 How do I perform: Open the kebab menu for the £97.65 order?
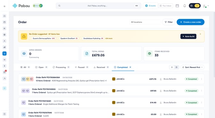pyautogui.click(x=202, y=91)
